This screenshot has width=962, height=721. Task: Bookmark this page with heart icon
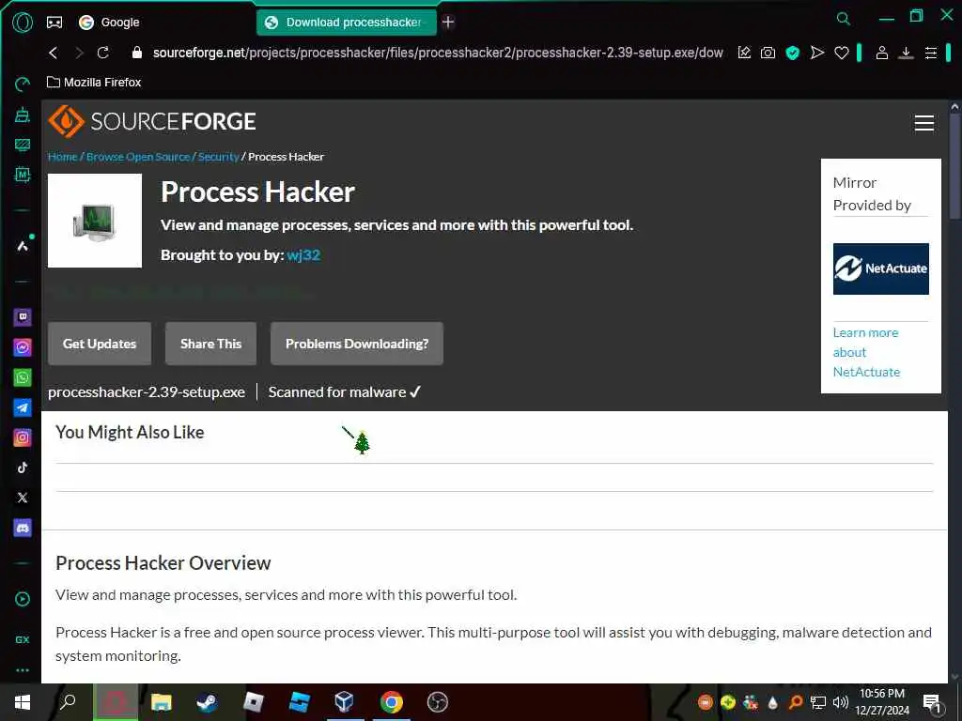click(842, 54)
